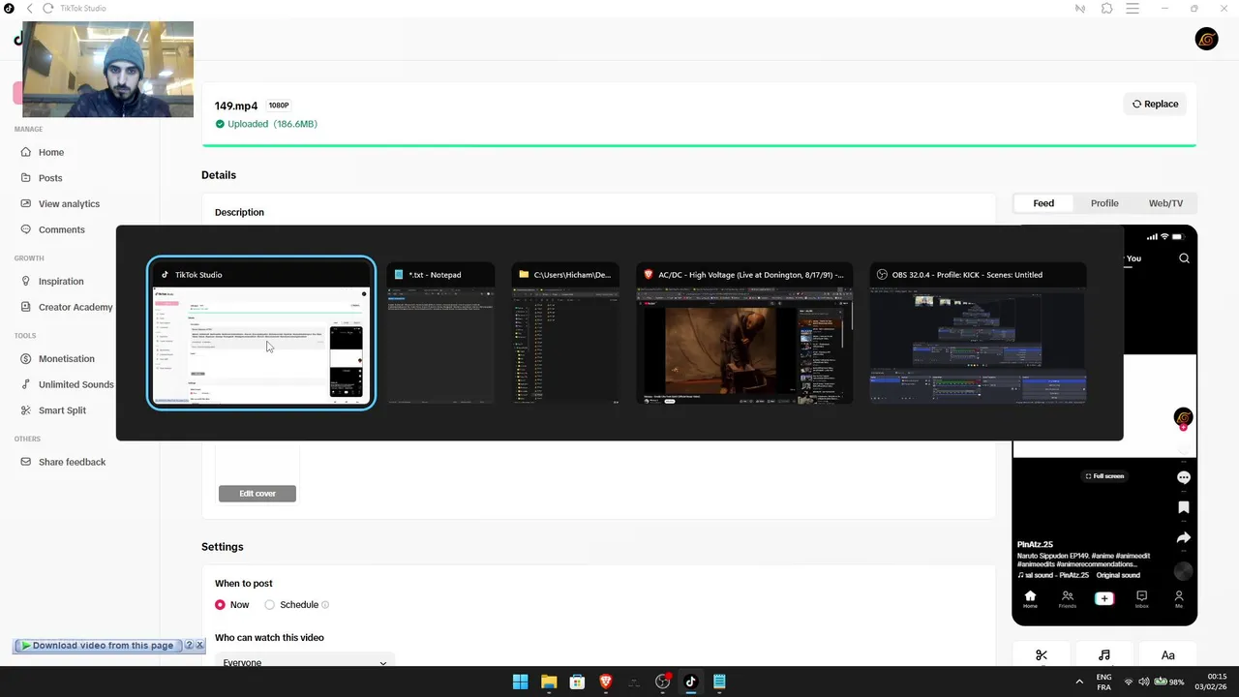Open OBS Studio from the taskbar
1239x697 pixels.
pos(663,682)
